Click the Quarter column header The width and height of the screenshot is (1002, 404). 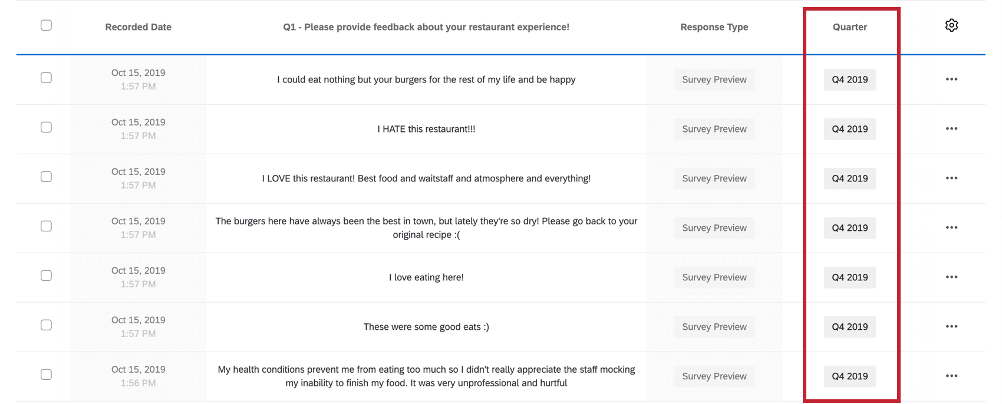pyautogui.click(x=849, y=27)
